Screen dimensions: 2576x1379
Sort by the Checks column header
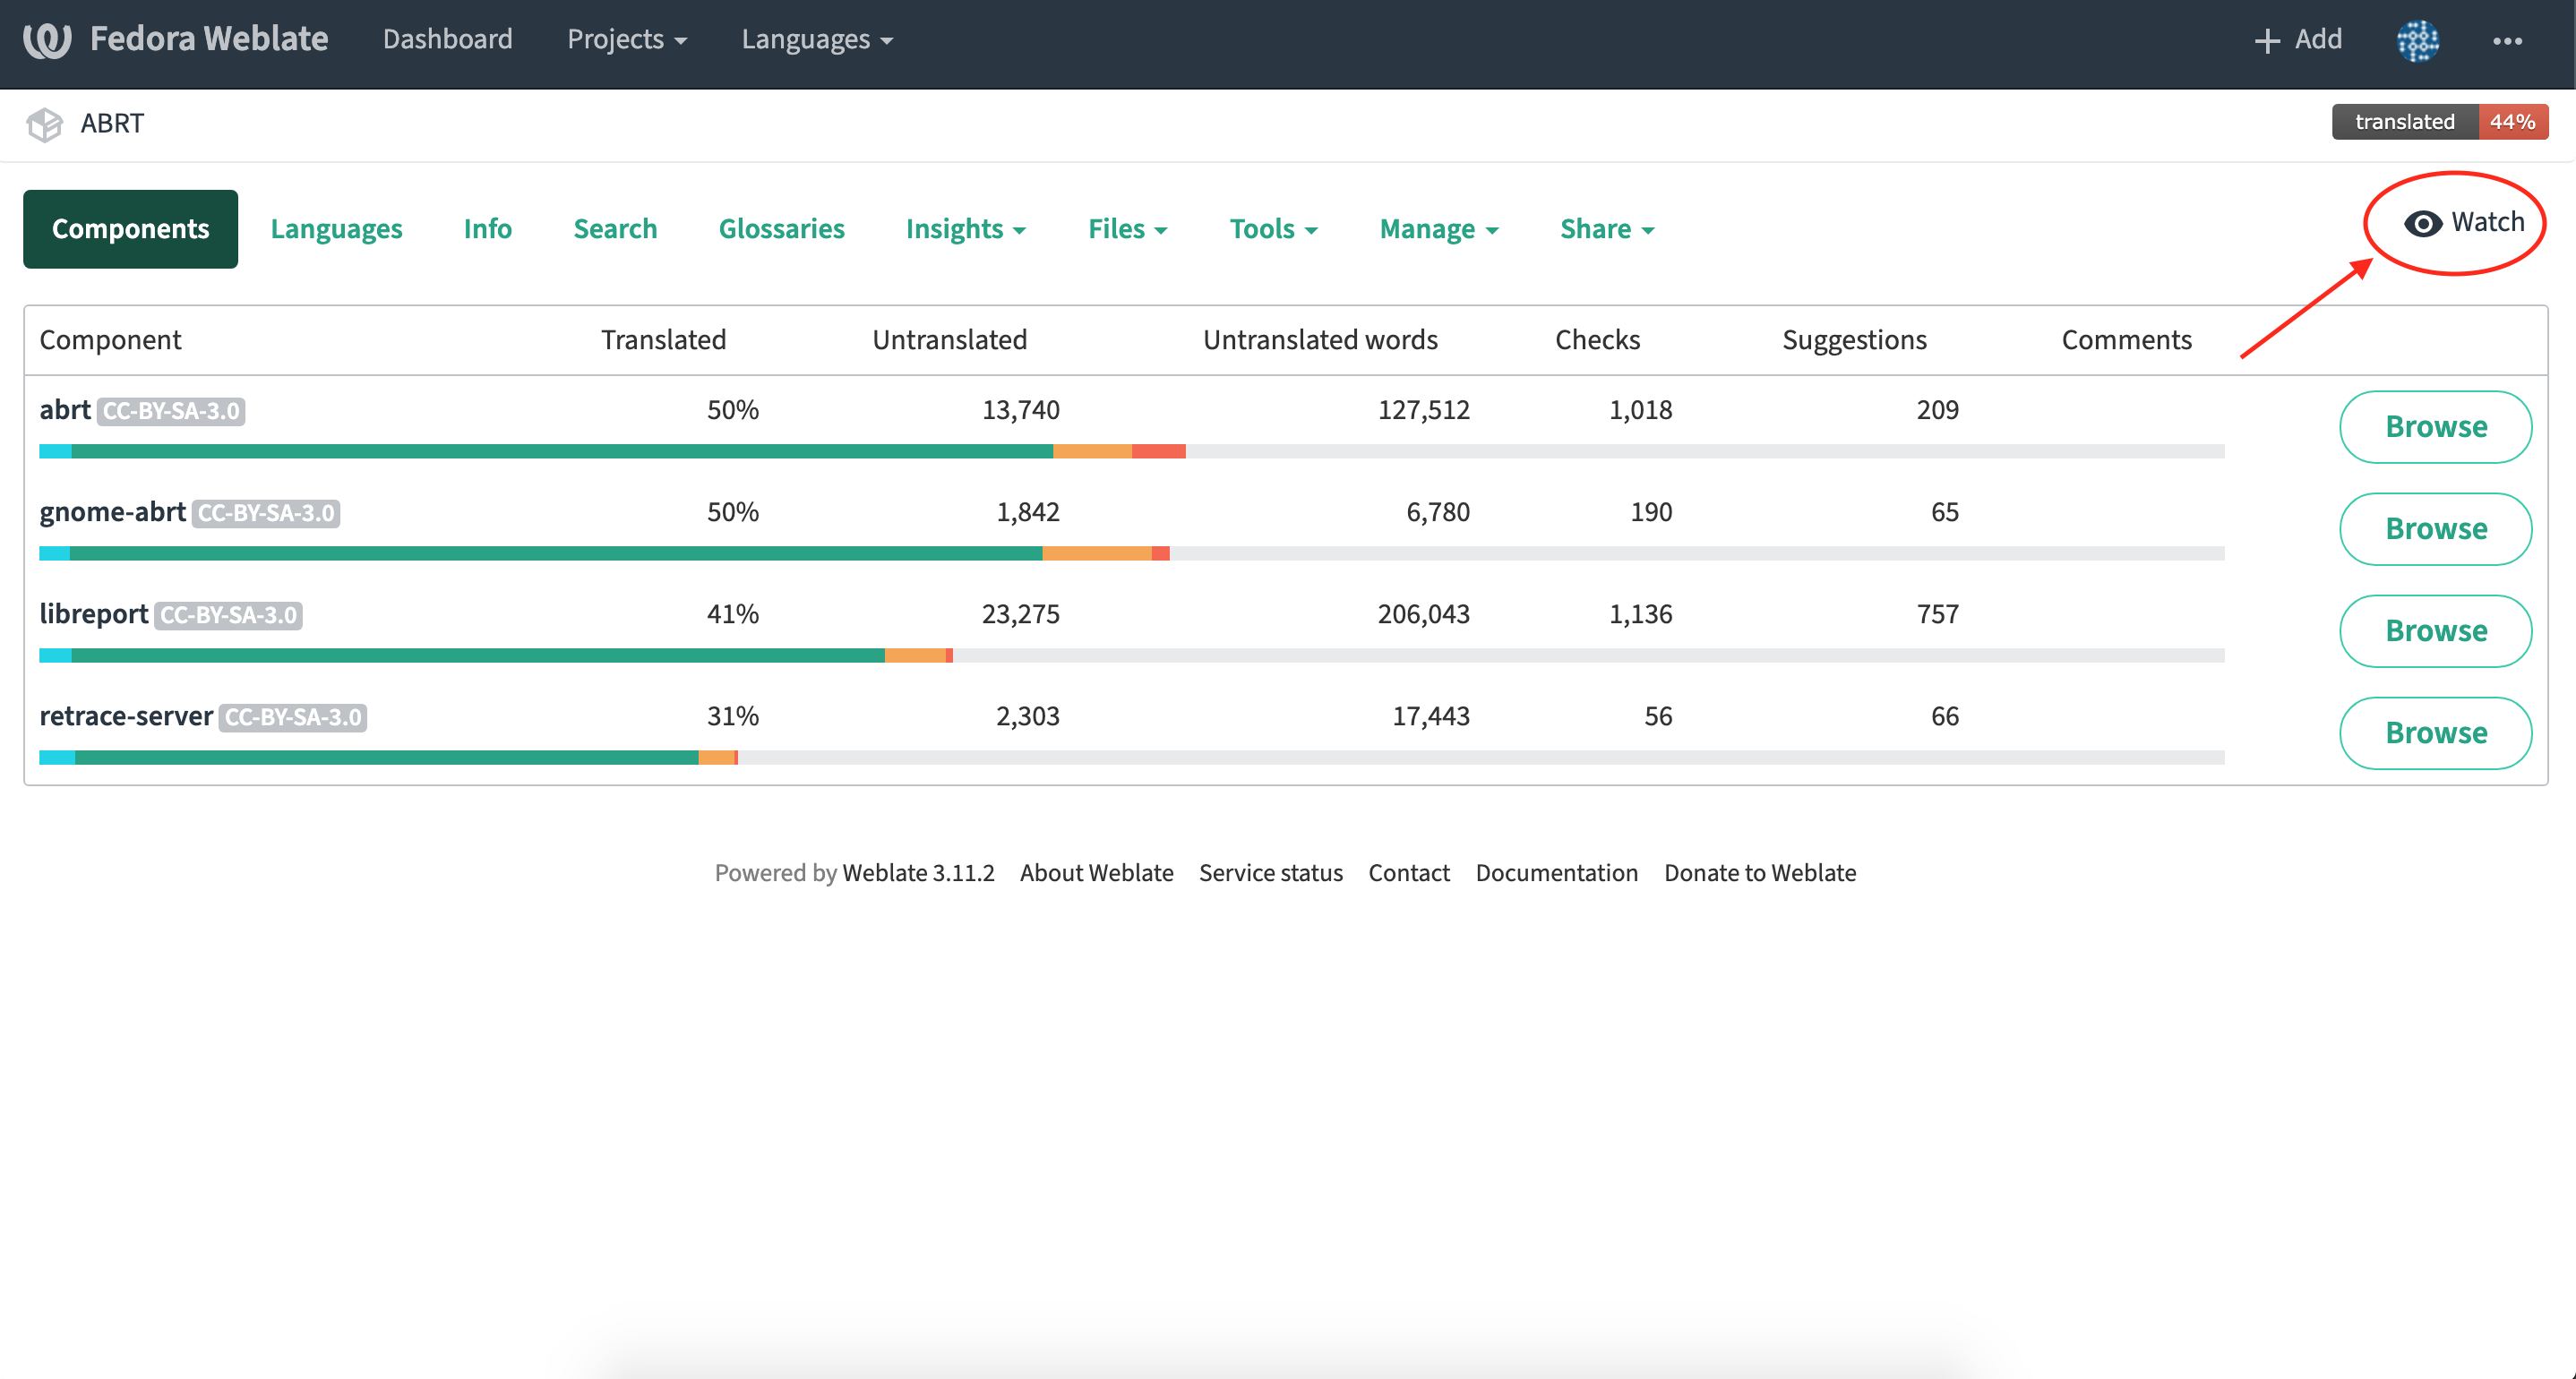(x=1597, y=340)
